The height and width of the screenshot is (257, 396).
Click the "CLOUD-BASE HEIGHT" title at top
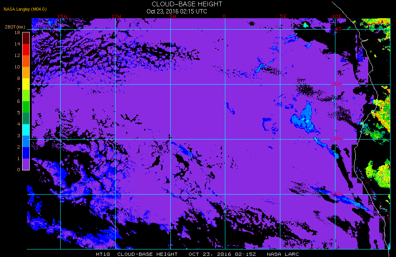coord(187,4)
